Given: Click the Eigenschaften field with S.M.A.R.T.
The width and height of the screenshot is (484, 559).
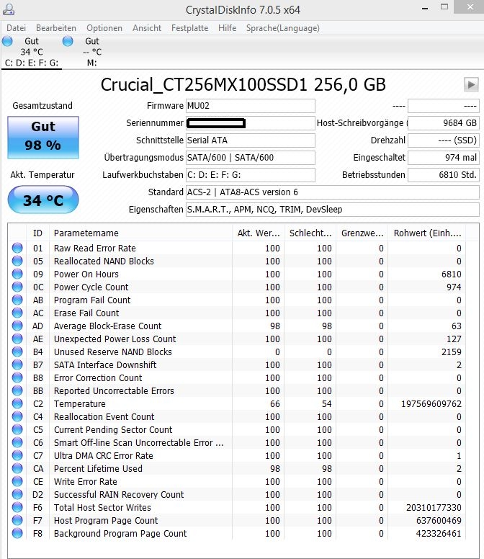Looking at the screenshot, I should (333, 210).
